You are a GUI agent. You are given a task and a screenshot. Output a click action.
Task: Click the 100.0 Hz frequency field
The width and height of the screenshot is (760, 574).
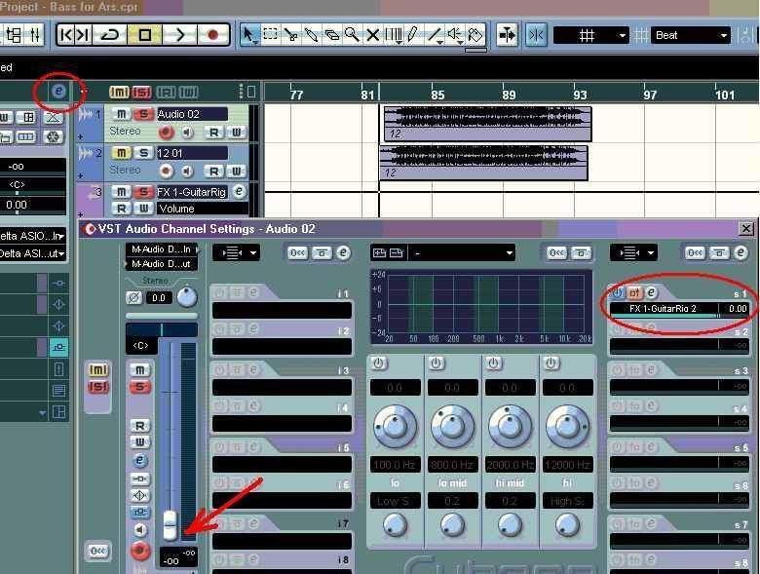(395, 465)
